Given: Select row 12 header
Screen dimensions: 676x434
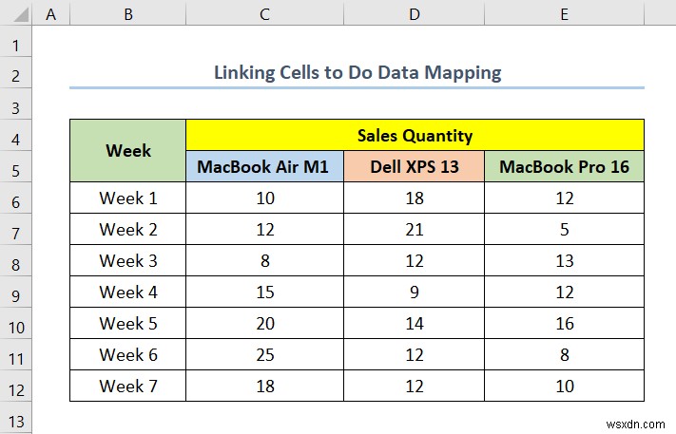Looking at the screenshot, I should point(16,387).
